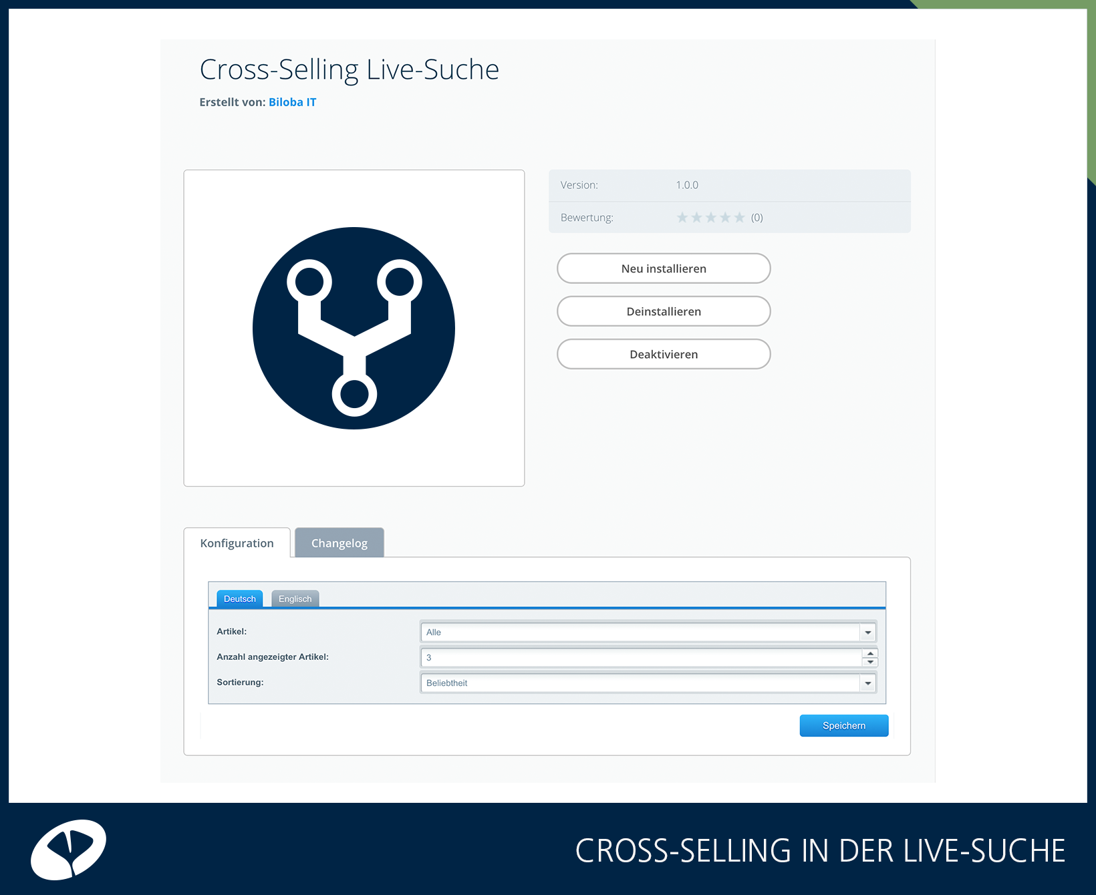Open the Artikel dropdown arrow

click(x=868, y=632)
